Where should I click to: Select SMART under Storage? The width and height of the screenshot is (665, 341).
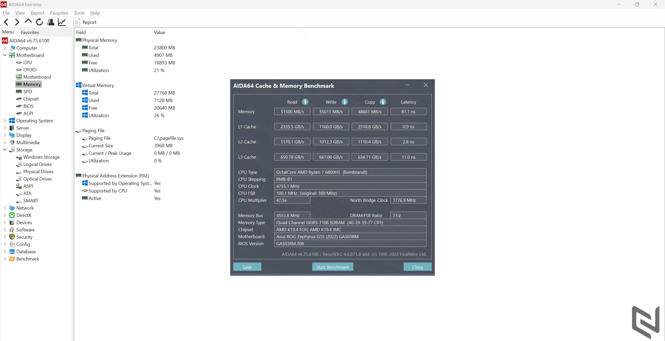pyautogui.click(x=31, y=201)
